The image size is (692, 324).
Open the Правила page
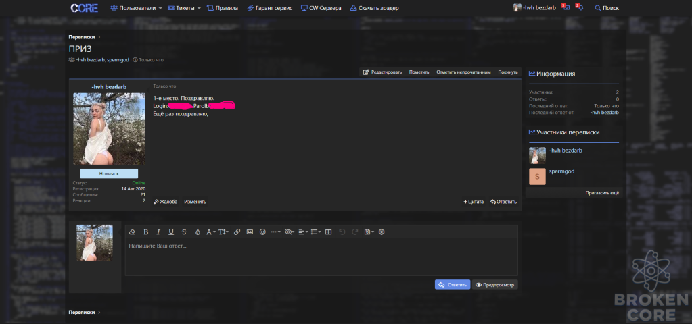tap(223, 8)
